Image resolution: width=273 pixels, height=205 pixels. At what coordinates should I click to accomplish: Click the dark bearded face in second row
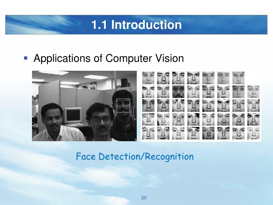(x=178, y=92)
